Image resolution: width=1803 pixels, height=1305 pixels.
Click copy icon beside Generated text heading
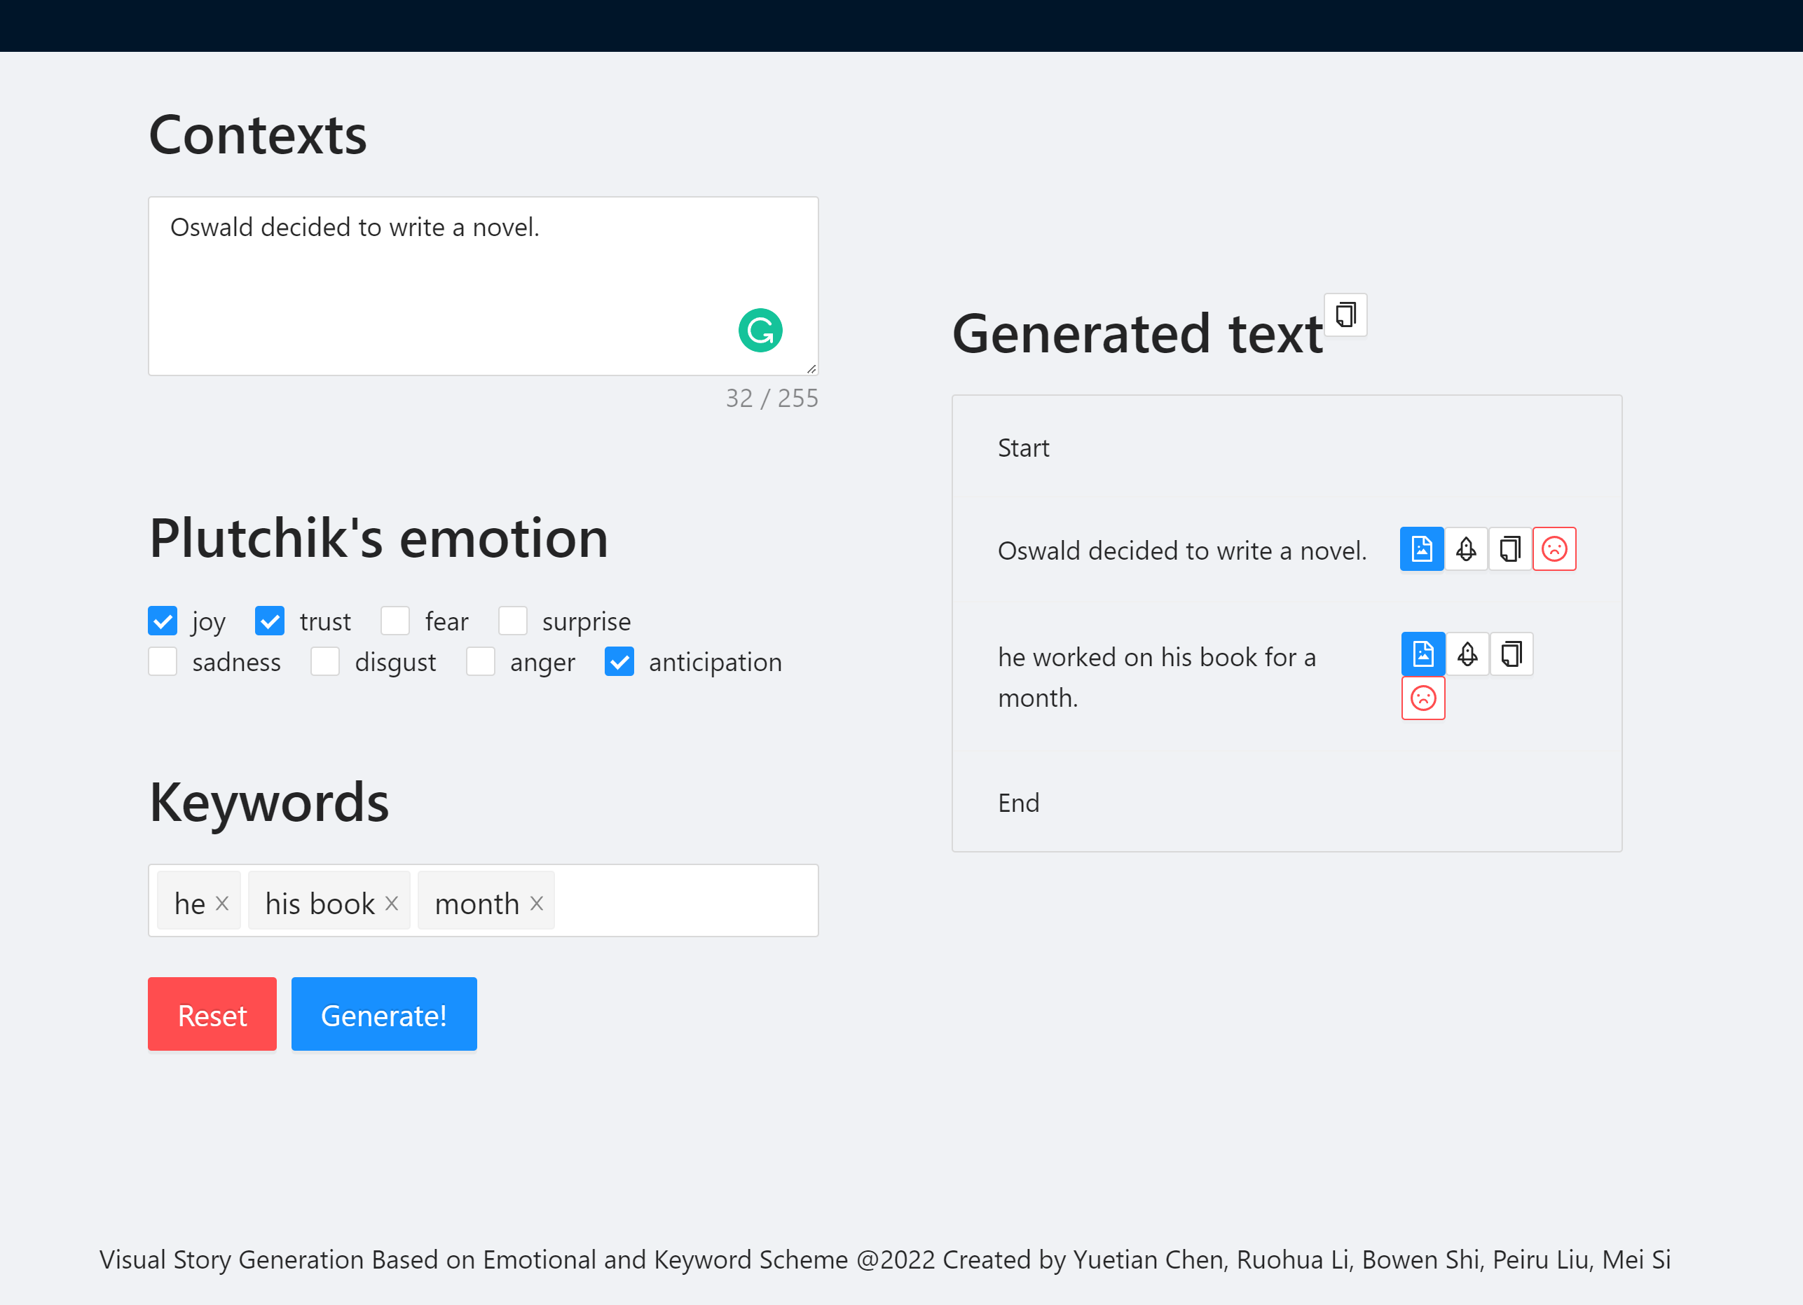click(1345, 315)
